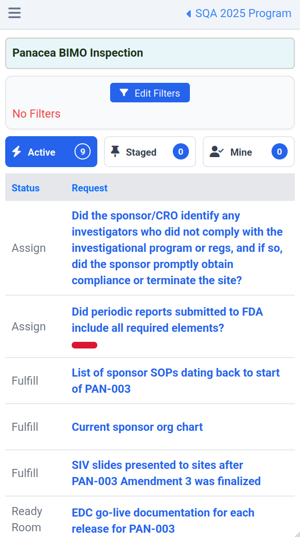Sort by the Request column header

(90, 188)
